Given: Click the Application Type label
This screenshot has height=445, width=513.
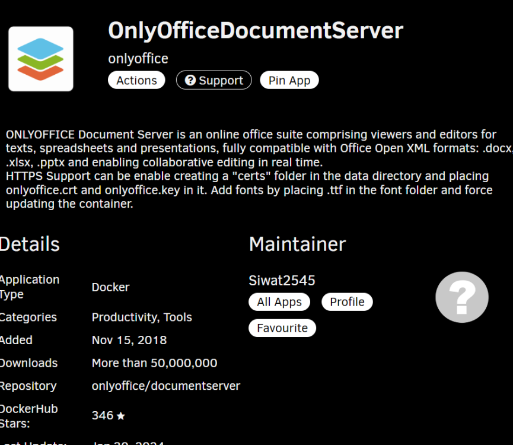Looking at the screenshot, I should point(30,287).
